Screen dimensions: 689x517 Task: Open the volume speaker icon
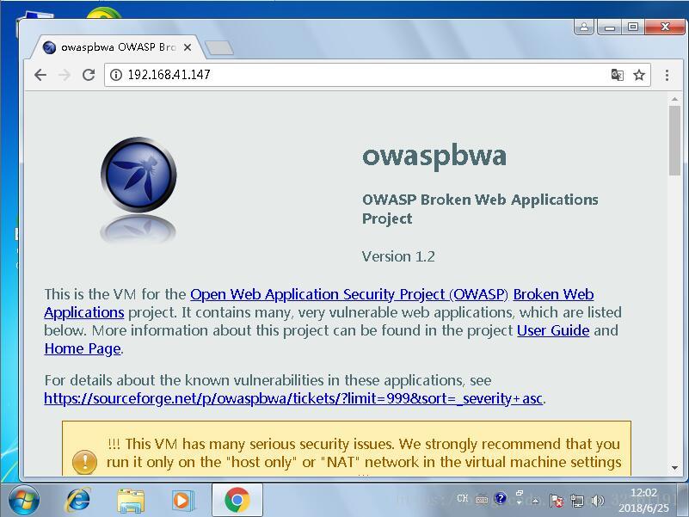pyautogui.click(x=598, y=501)
